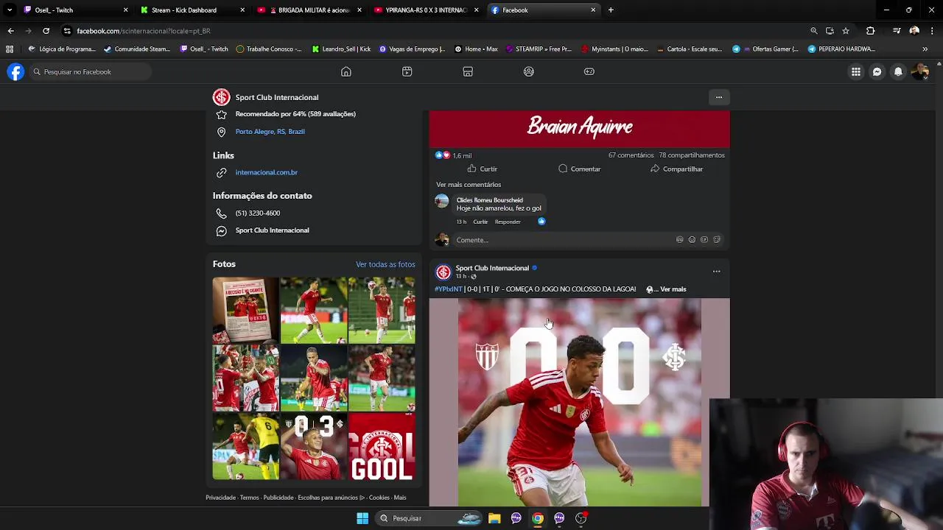The width and height of the screenshot is (943, 530).
Task: Open the internacional.com.br link
Action: (266, 172)
